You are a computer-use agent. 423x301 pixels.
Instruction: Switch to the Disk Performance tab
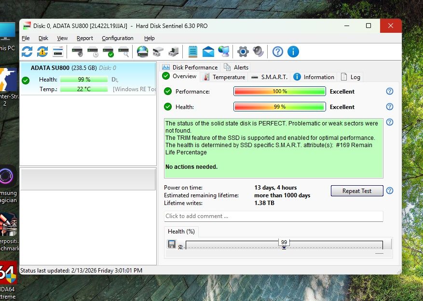point(190,67)
